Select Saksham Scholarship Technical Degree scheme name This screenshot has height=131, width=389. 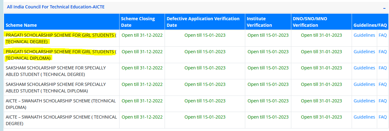pyautogui.click(x=56, y=71)
